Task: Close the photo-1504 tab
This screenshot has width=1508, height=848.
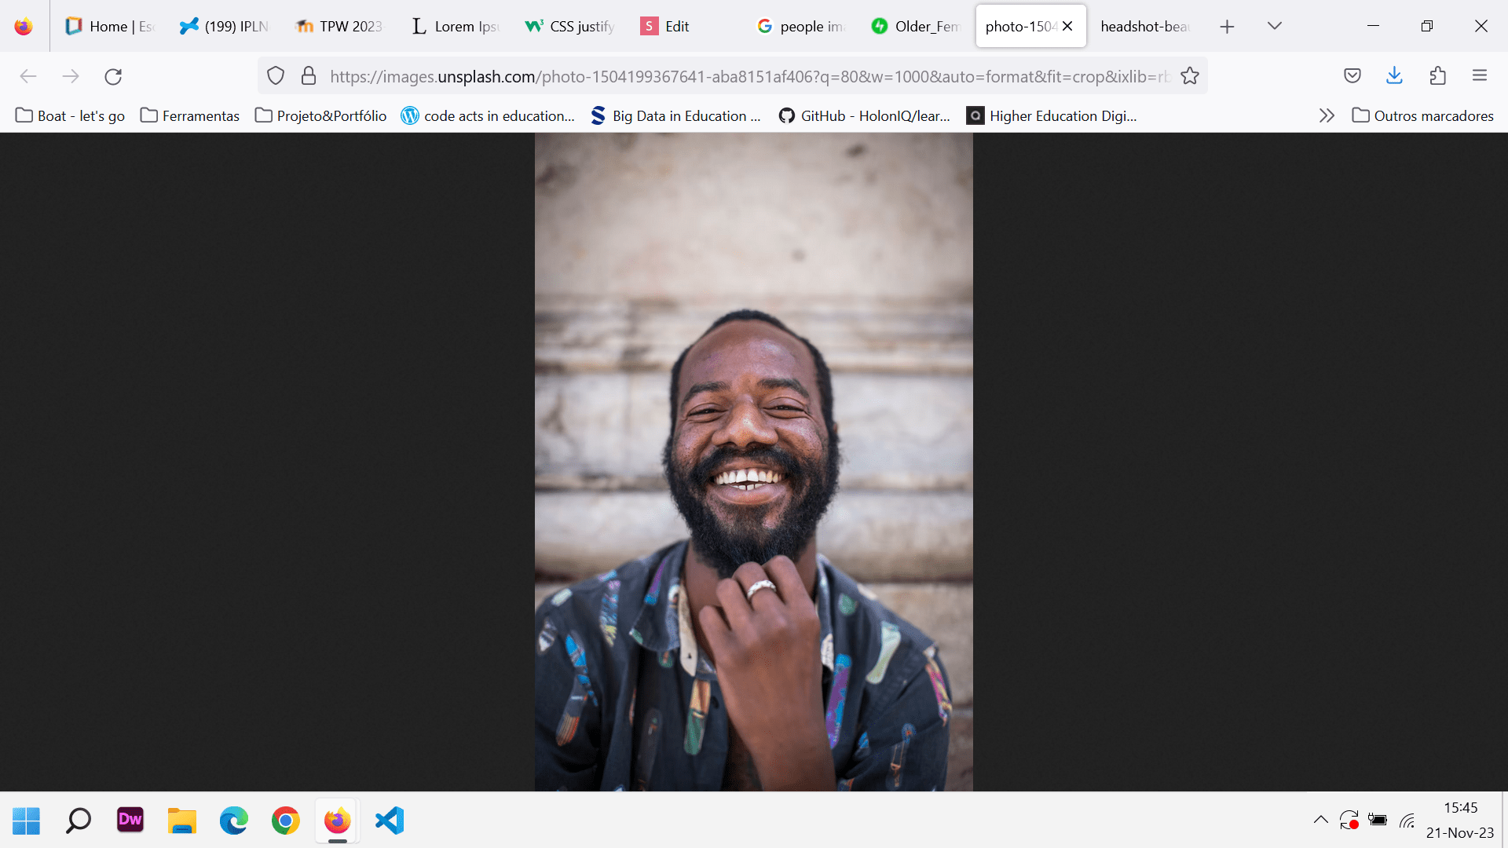Action: [1067, 27]
